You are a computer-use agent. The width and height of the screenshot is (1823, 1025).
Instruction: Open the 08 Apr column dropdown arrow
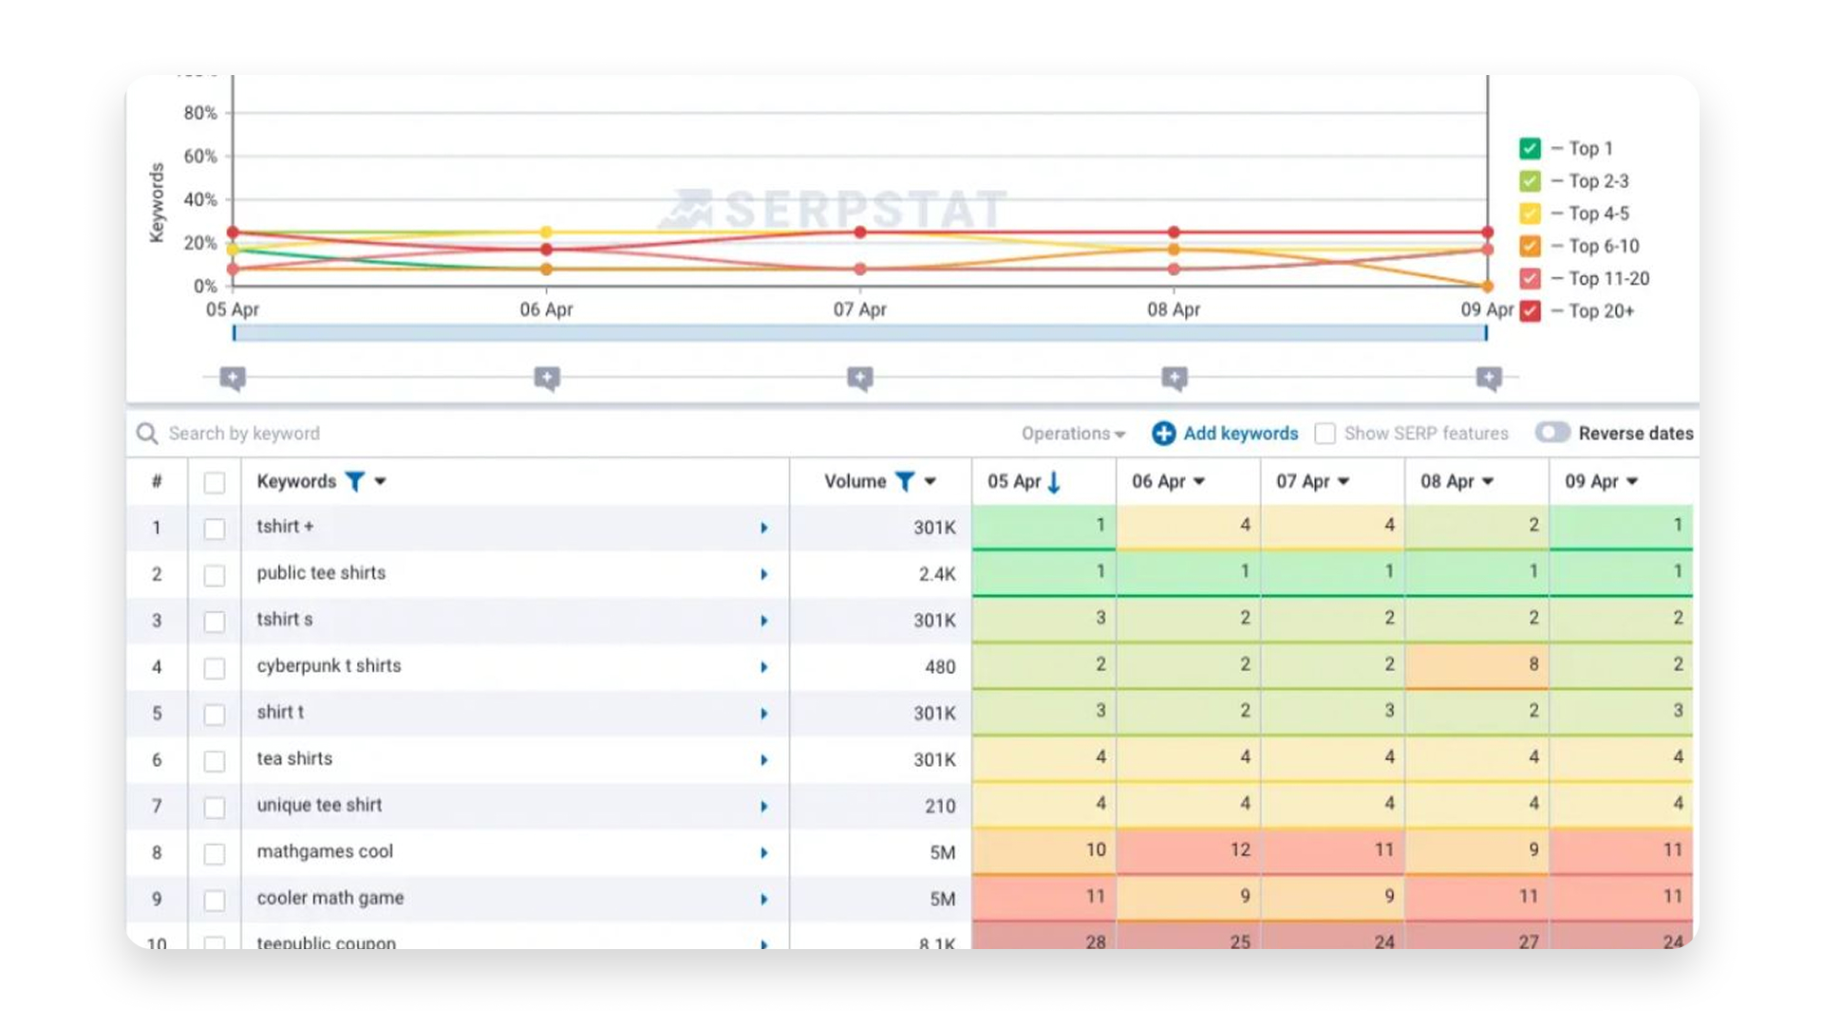1488,482
